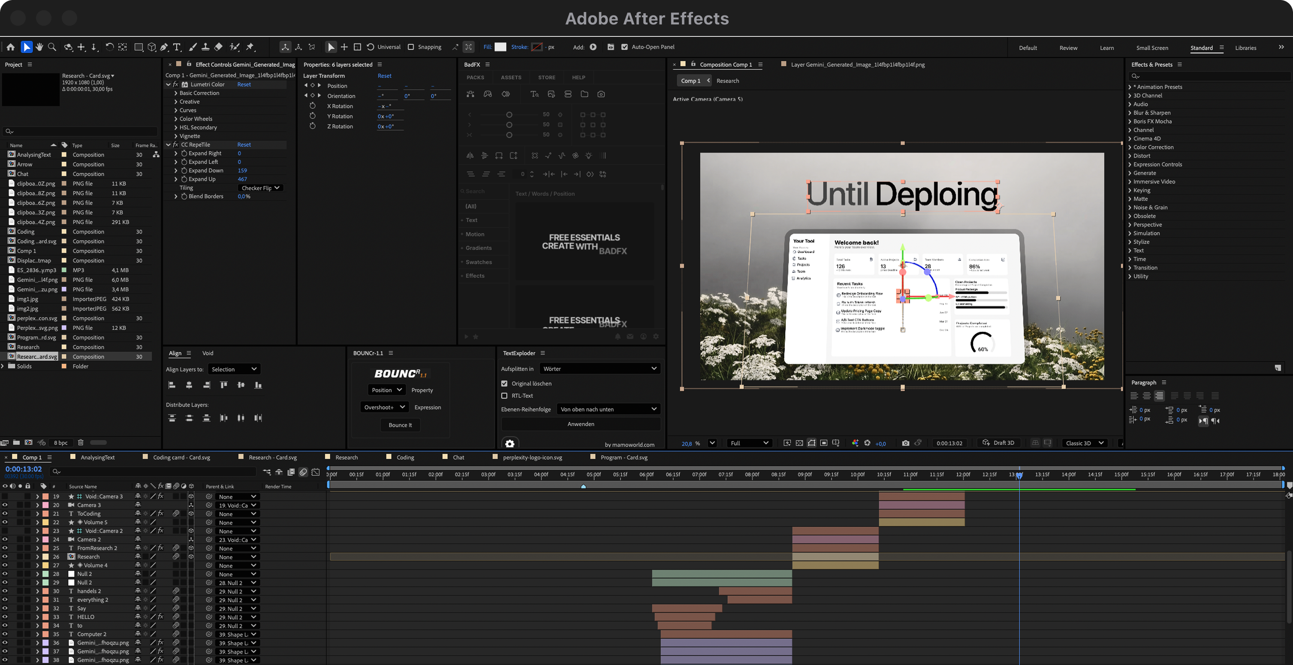Open the Von oben nach unten dropdown
Screen dimensions: 1293x665
pyautogui.click(x=608, y=409)
